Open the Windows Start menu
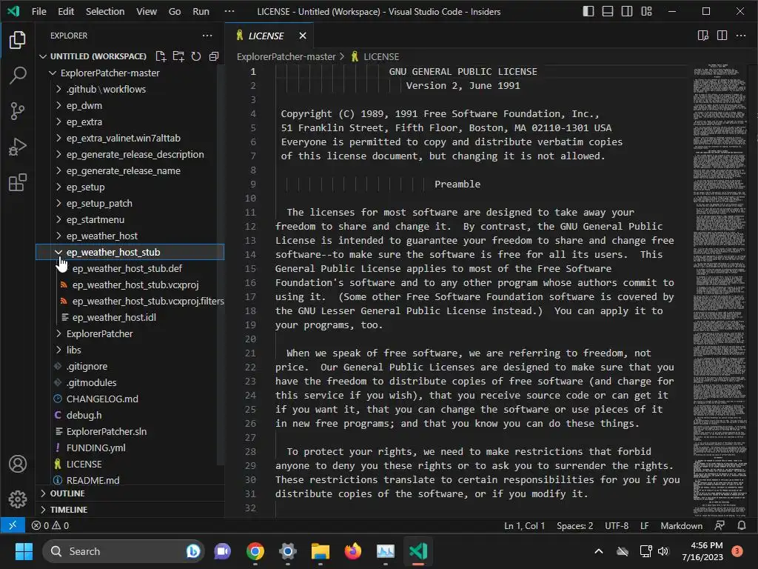The width and height of the screenshot is (758, 569). click(x=24, y=551)
